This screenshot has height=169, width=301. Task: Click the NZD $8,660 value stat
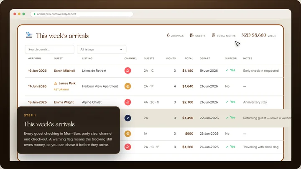click(x=259, y=35)
